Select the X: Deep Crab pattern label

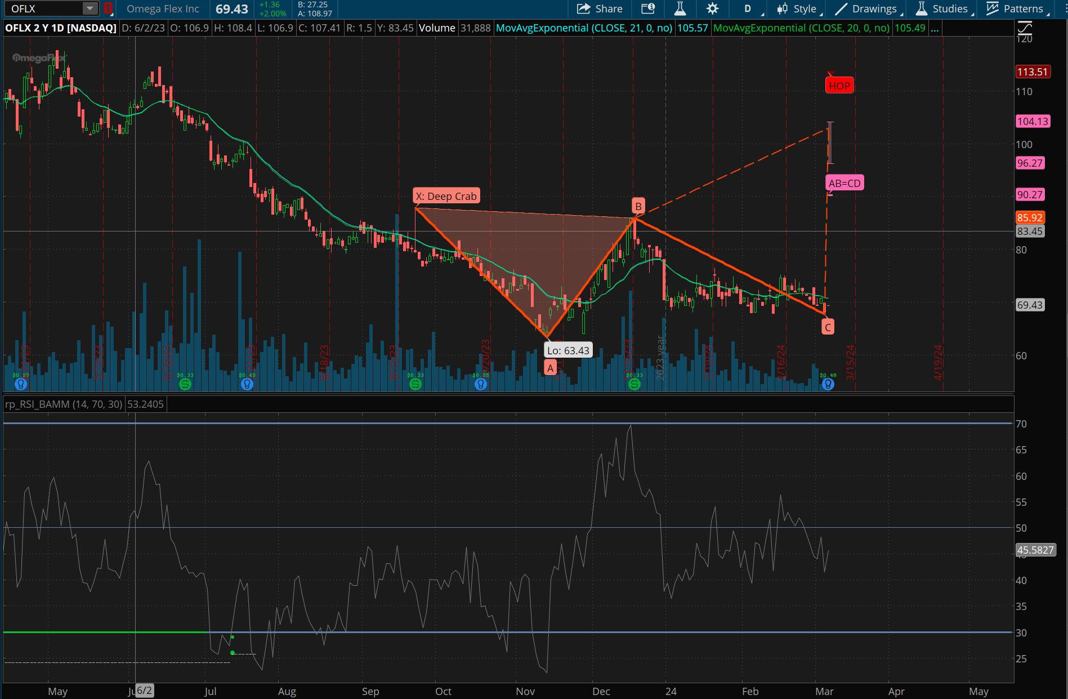point(446,196)
